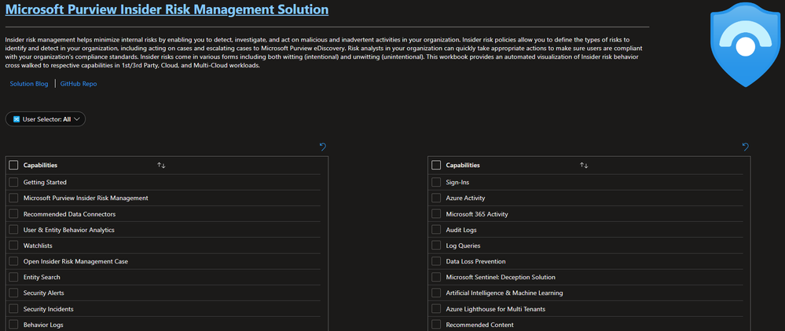785x331 pixels.
Task: Check the Microsoft Purview Insider Risk Management checkbox
Action: click(13, 198)
